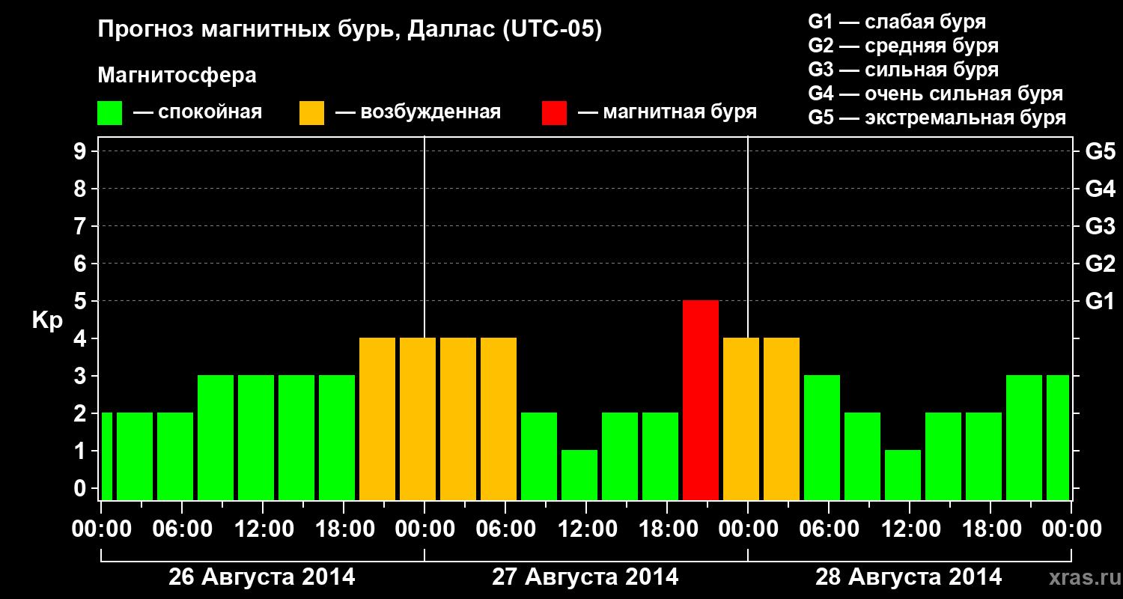Click the 'G5' right axis label
Viewport: 1123px width, 599px height.
tap(1100, 152)
